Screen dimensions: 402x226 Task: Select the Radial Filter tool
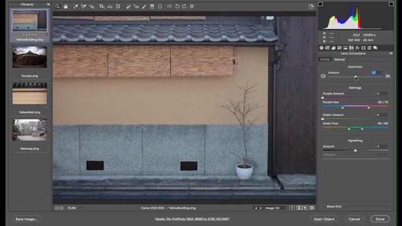click(160, 6)
